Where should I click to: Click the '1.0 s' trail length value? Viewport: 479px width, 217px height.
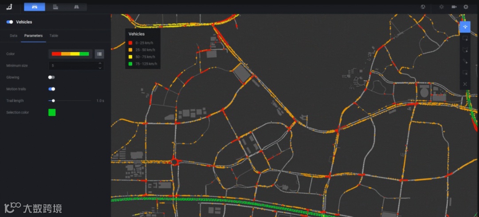(x=100, y=101)
